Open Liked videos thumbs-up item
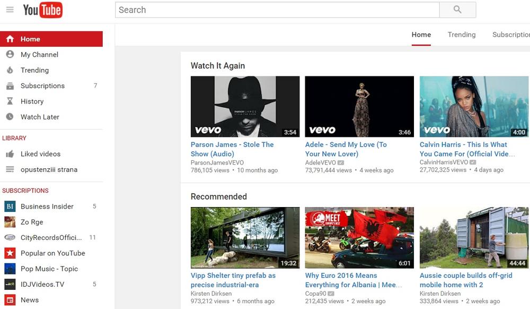 [x=40, y=154]
